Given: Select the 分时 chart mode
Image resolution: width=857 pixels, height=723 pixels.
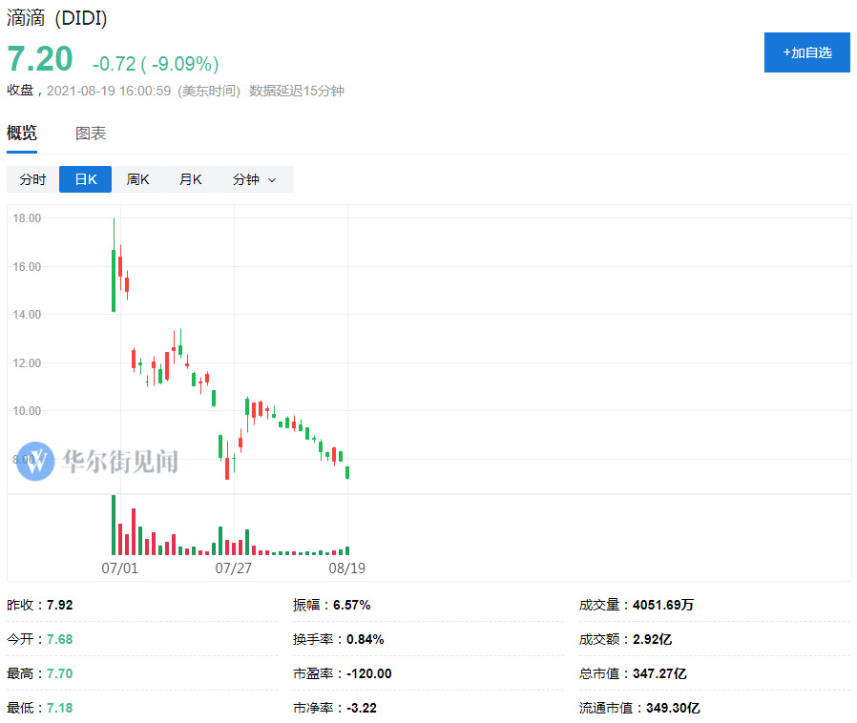Looking at the screenshot, I should 32,179.
